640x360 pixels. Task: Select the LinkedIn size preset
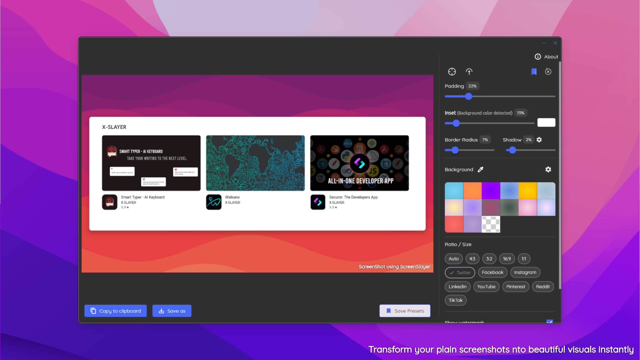(457, 287)
